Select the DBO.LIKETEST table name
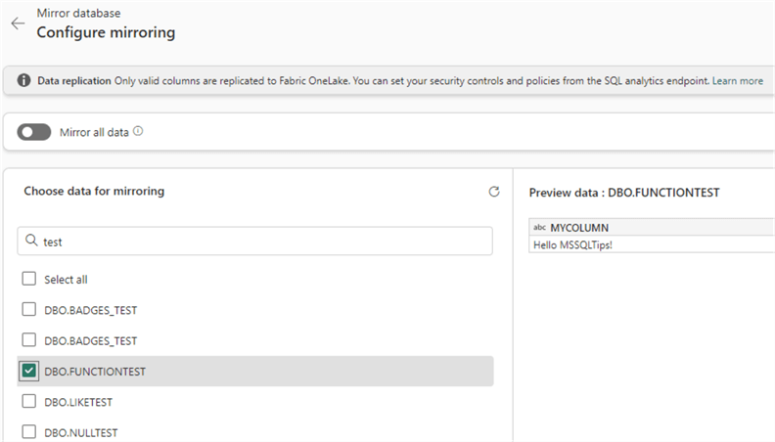 coord(78,402)
